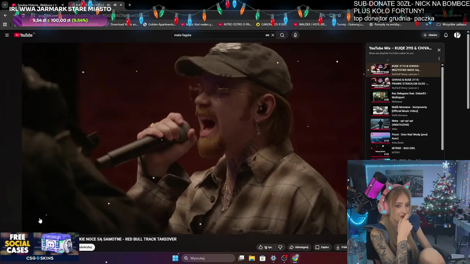Open the account avatar menu

(x=457, y=35)
